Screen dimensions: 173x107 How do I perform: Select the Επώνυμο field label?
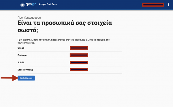[x=22, y=55]
